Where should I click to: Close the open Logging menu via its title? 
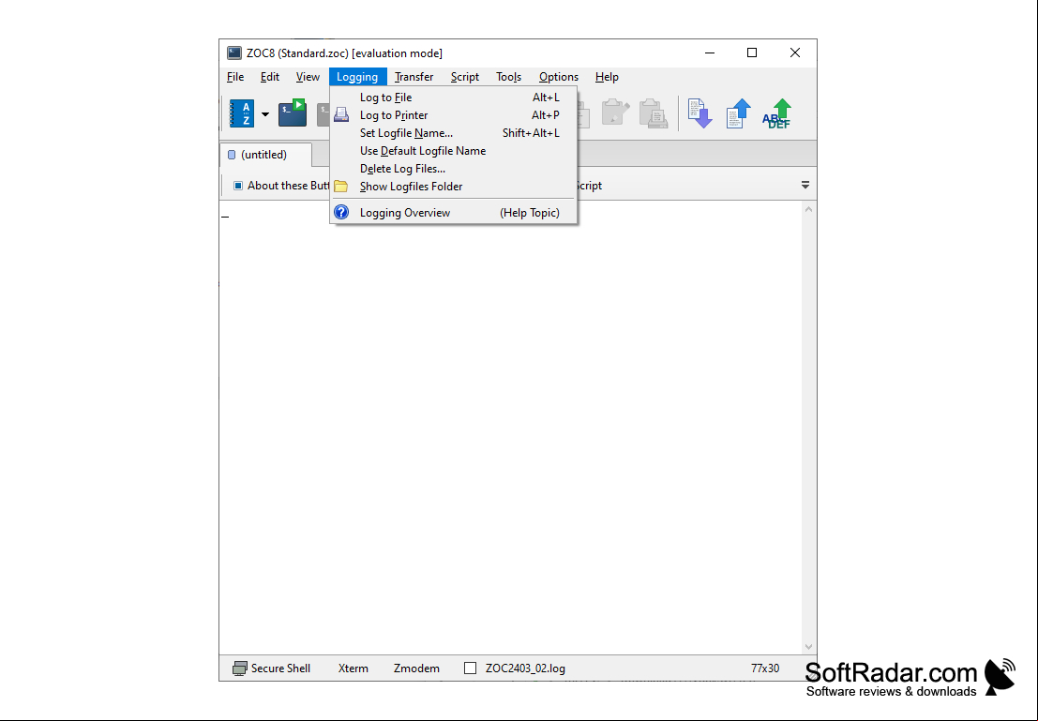[357, 77]
